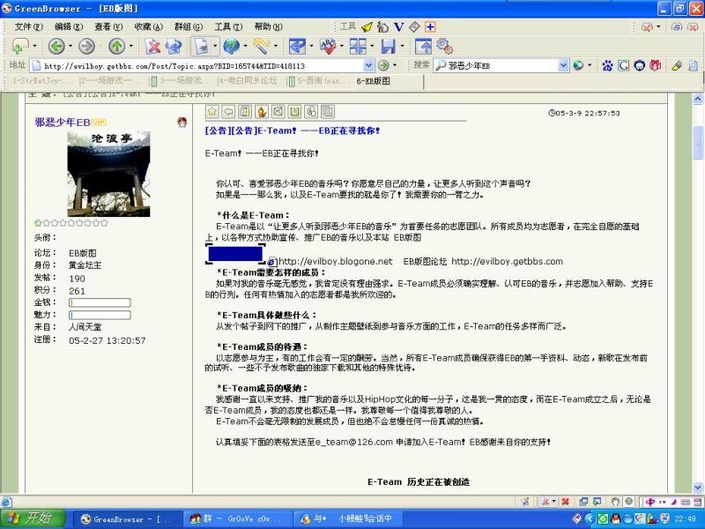Click the green Forward navigation arrow
Image resolution: width=705 pixels, height=529 pixels.
tap(85, 46)
